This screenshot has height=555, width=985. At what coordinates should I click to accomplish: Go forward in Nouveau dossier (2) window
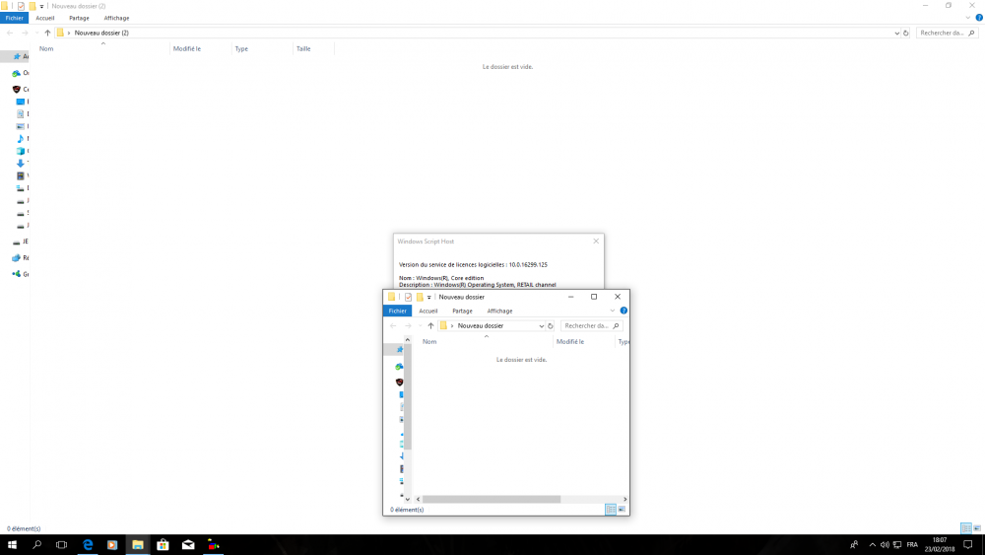pyautogui.click(x=26, y=33)
